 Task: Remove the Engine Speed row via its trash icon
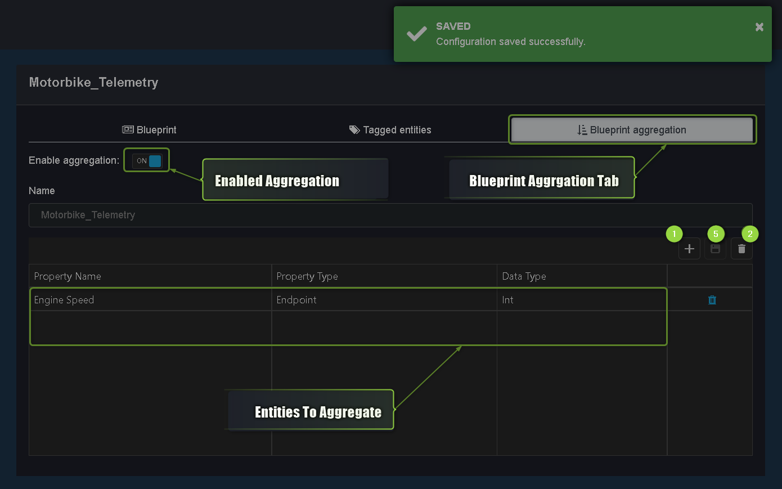tap(712, 300)
